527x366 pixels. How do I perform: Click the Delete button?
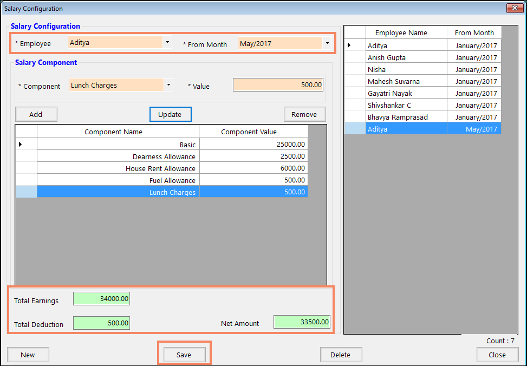(x=341, y=355)
